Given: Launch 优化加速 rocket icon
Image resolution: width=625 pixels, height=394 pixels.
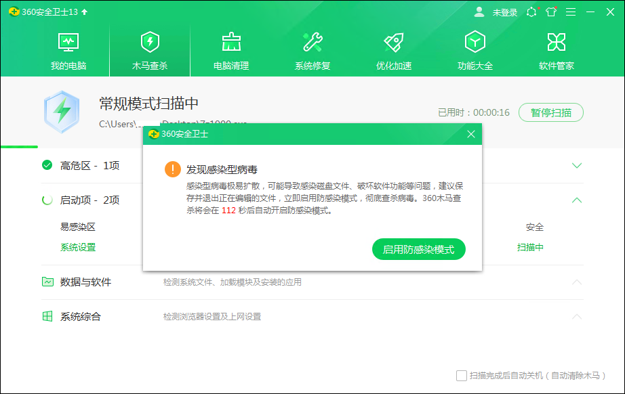Looking at the screenshot, I should [x=393, y=42].
